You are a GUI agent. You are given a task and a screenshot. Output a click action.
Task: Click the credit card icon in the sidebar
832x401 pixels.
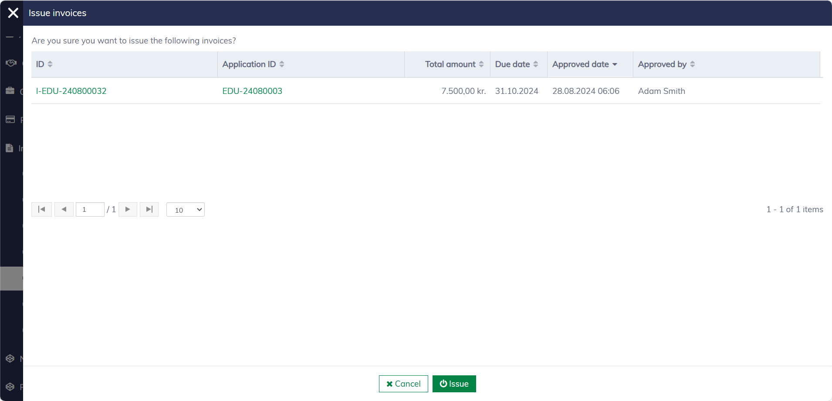[10, 120]
